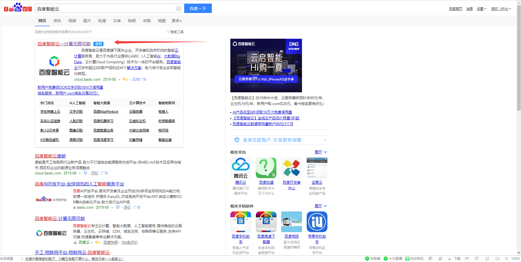Open 百度首页 link
Screen dimensions: 521x262
(x=456, y=9)
